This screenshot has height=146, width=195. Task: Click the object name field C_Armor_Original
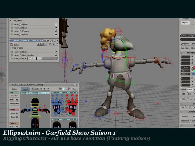point(188,36)
